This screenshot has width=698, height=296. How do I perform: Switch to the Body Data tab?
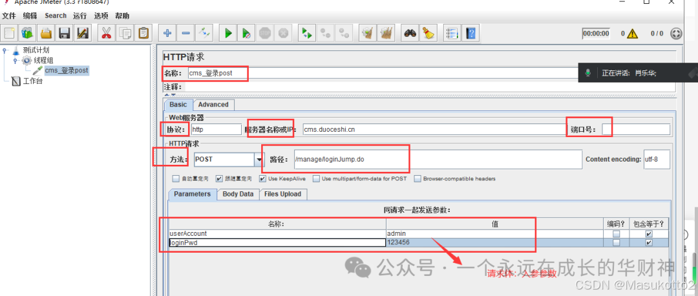pyautogui.click(x=238, y=194)
